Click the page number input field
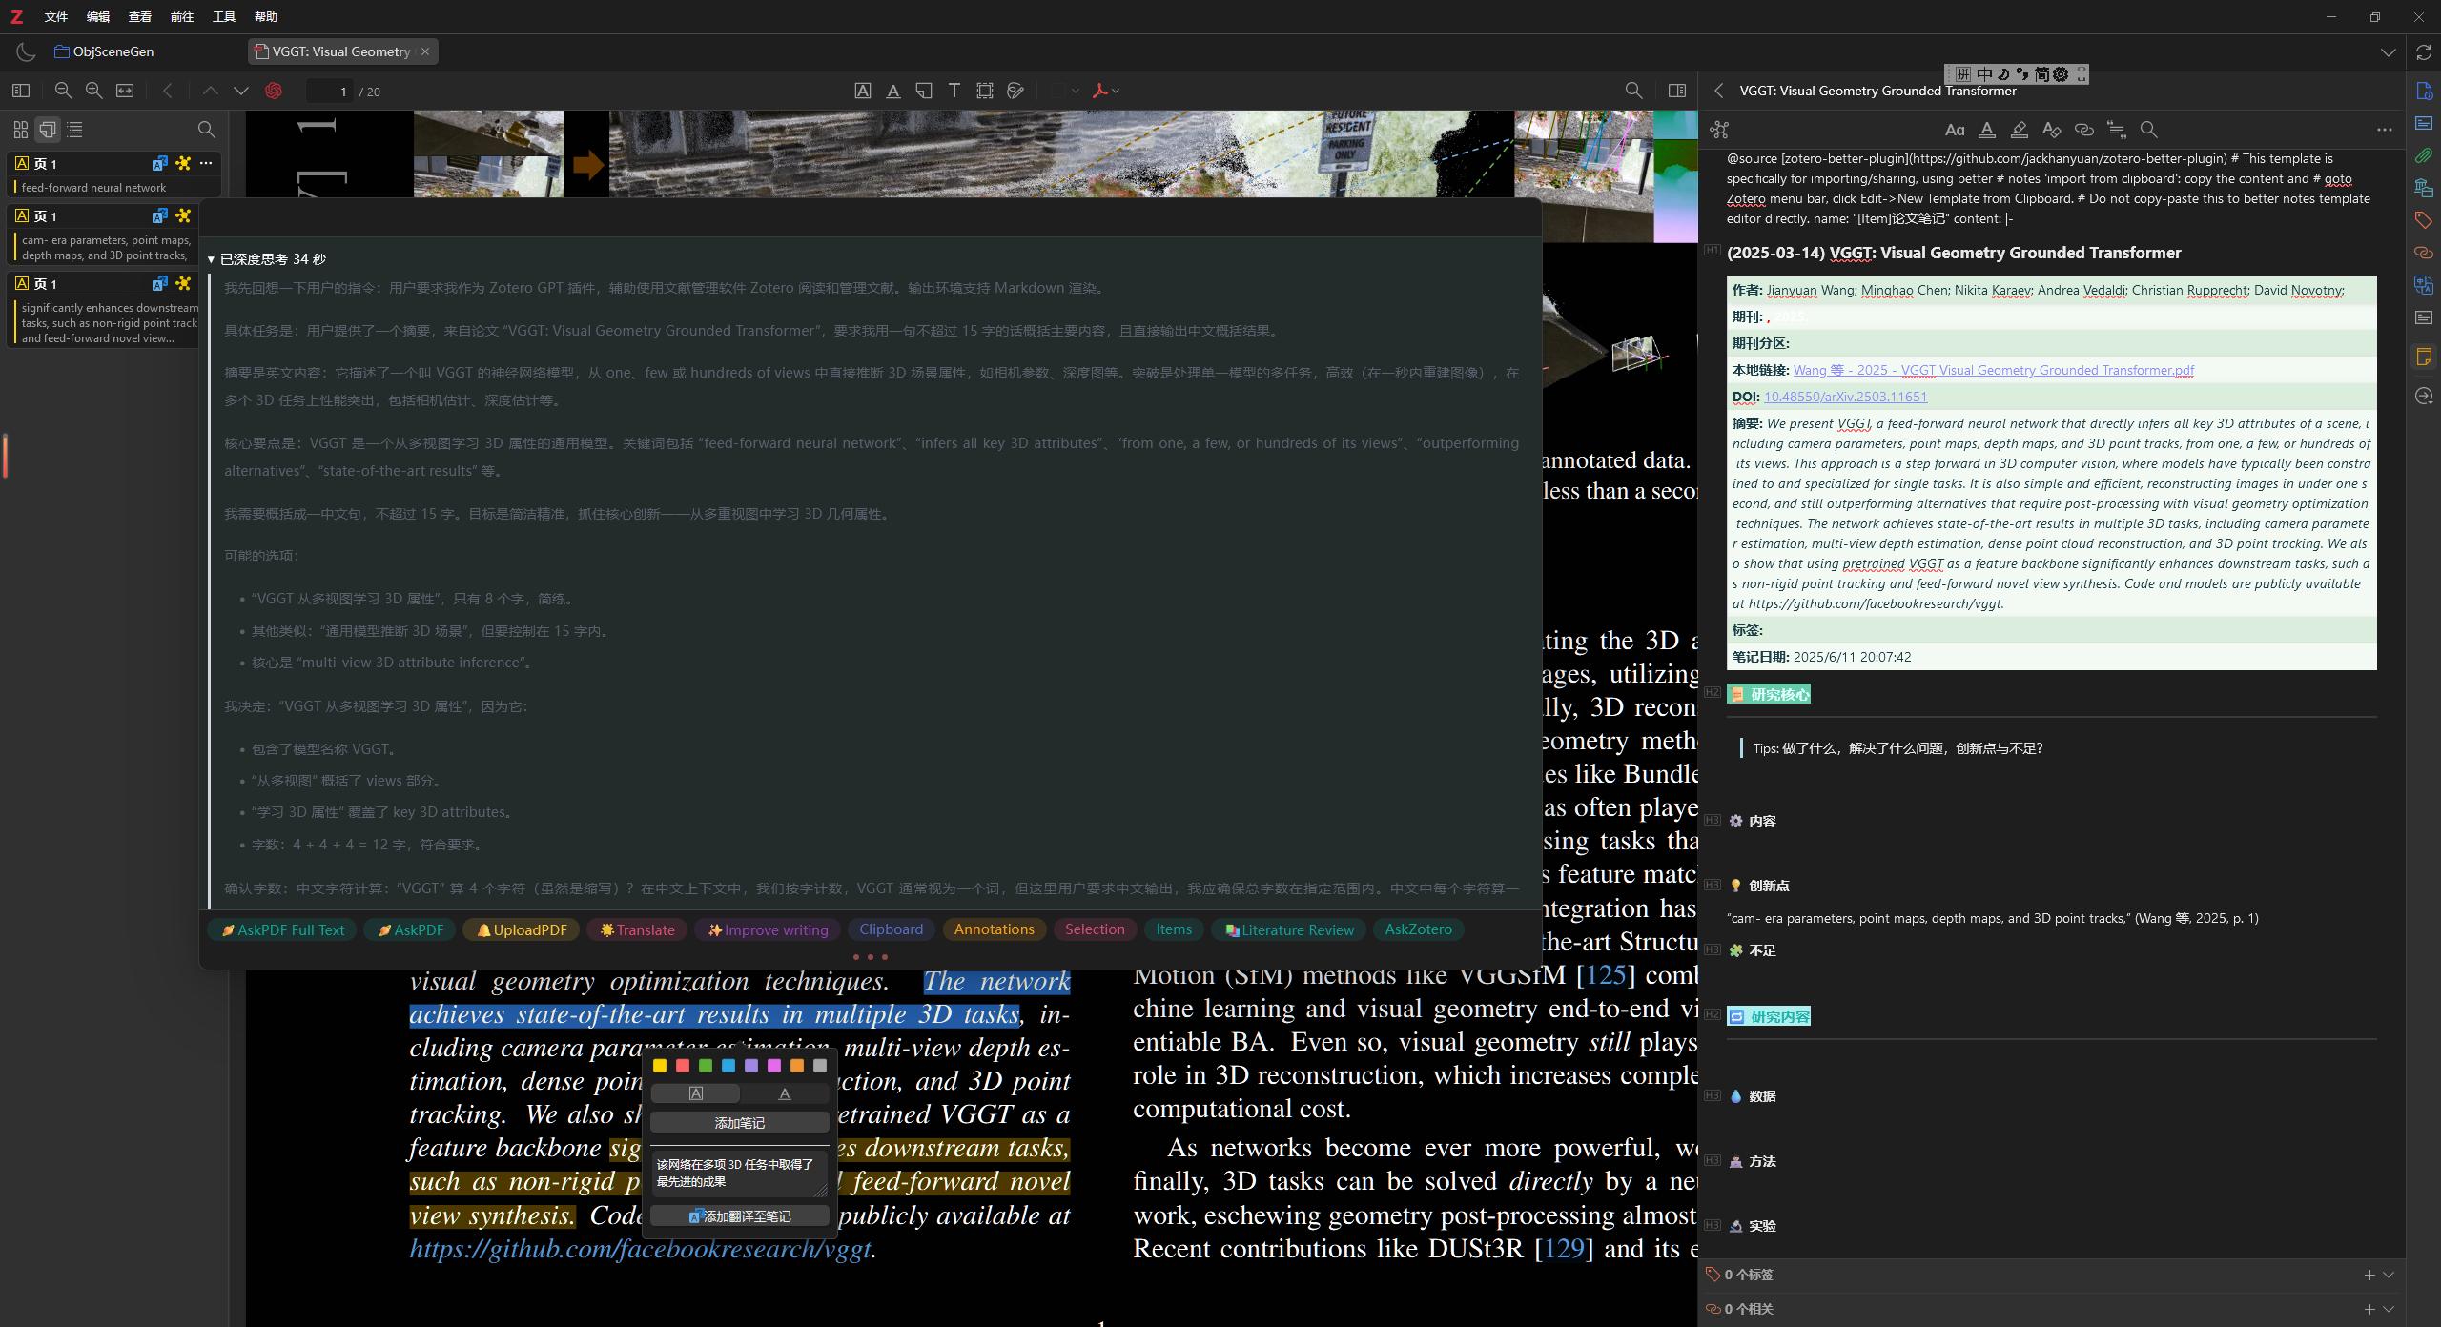Image resolution: width=2441 pixels, height=1327 pixels. point(329,92)
